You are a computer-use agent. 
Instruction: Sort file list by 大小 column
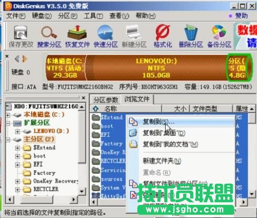[176, 109]
